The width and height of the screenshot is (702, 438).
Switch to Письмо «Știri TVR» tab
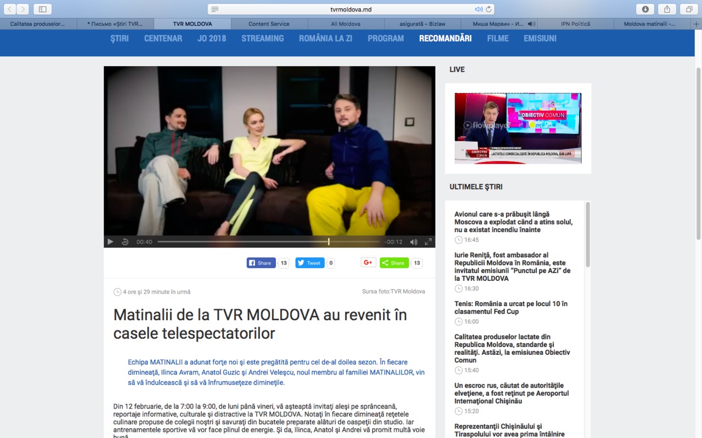tap(116, 24)
